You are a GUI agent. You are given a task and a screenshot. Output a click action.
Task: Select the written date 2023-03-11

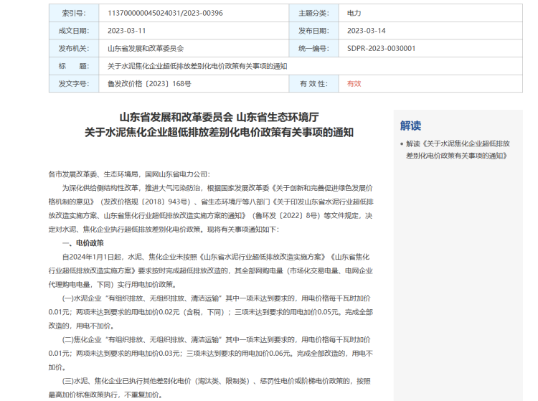pos(126,31)
